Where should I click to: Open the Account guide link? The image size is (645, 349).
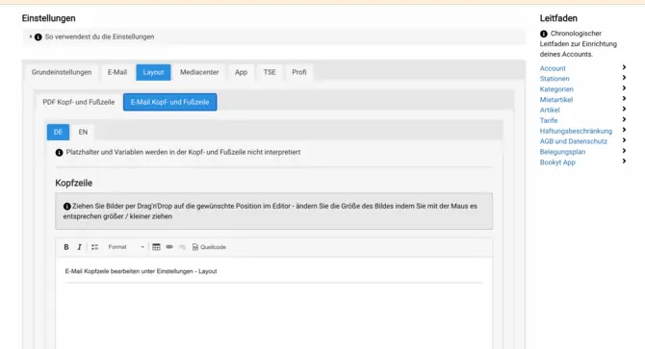point(553,68)
